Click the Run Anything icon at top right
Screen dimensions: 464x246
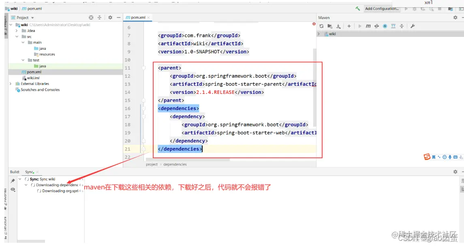pos(461,9)
